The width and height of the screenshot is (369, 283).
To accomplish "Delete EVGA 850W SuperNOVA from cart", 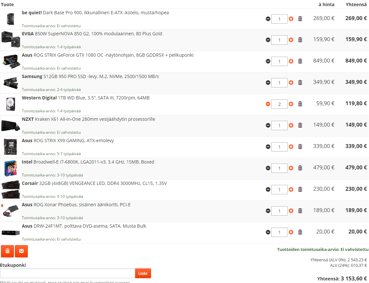I will click(x=300, y=40).
